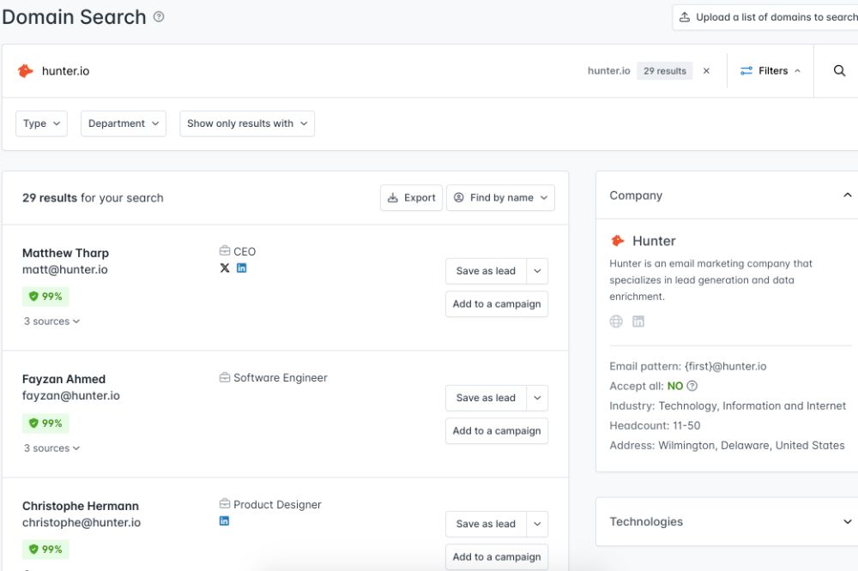Save Fayzan Ahmed as lead
The width and height of the screenshot is (858, 571).
click(x=486, y=398)
